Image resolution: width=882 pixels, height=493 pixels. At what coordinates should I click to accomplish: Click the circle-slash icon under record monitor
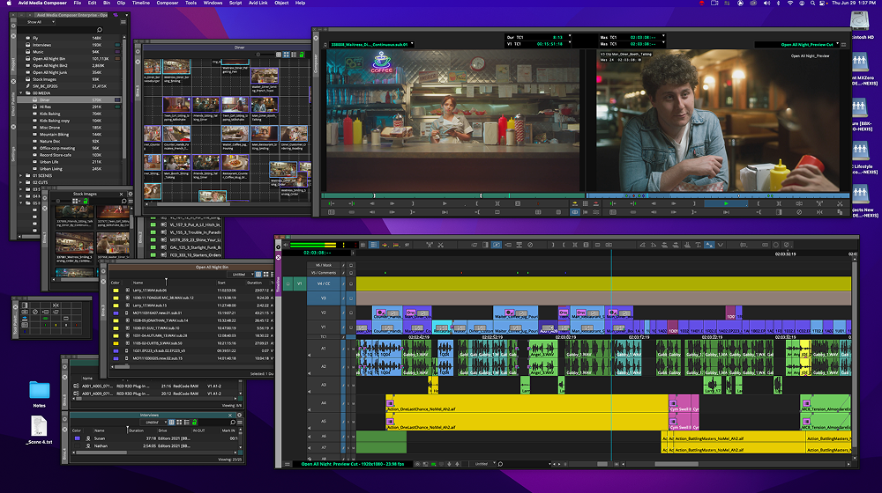(x=799, y=212)
